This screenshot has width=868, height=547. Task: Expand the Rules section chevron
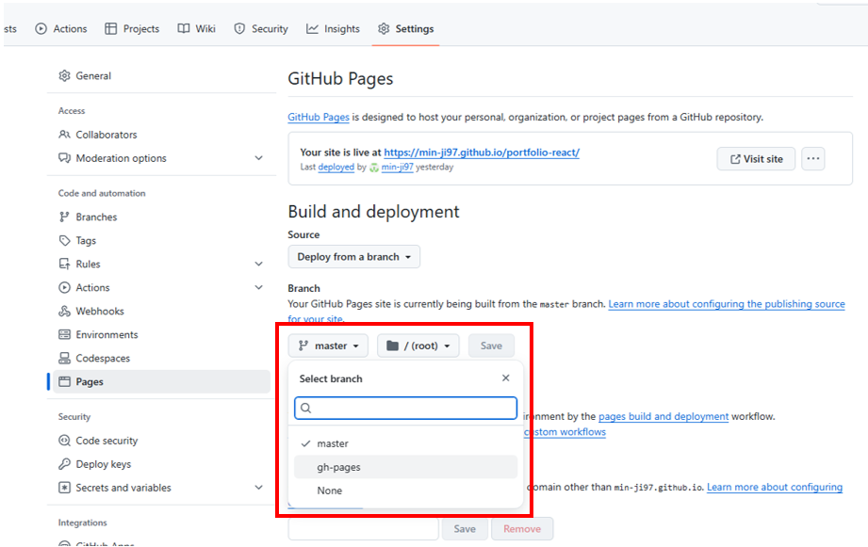258,264
